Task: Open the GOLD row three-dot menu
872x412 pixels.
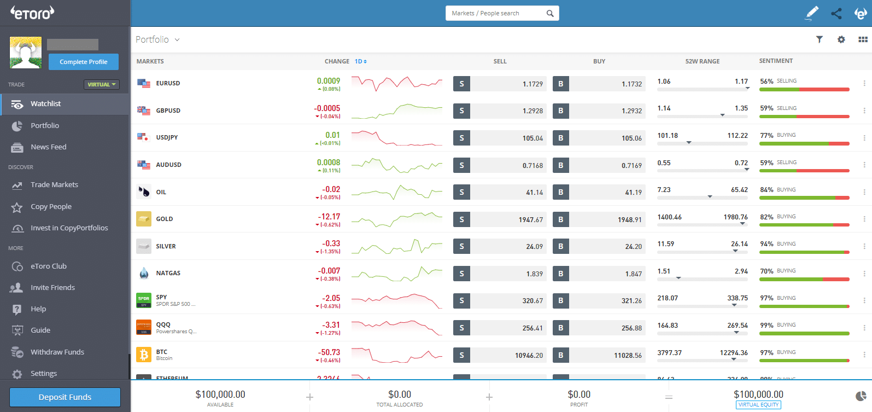Action: click(864, 219)
